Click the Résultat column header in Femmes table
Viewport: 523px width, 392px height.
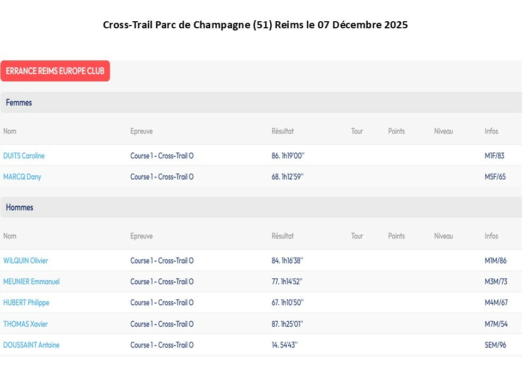pyautogui.click(x=283, y=131)
